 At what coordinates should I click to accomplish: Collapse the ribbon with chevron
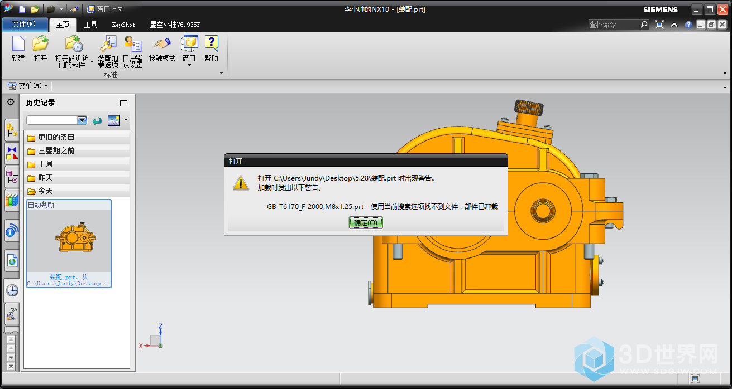tap(674, 25)
